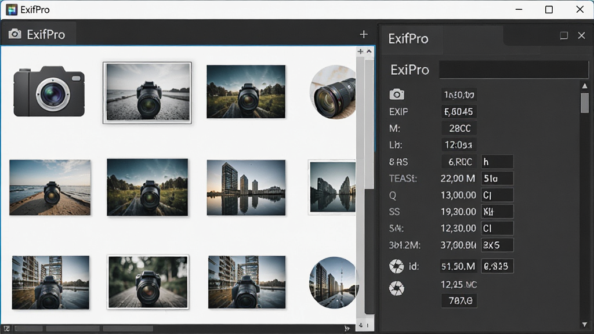
Task: Click the small up caret above the thumbnail scrollbar
Action: [x=369, y=51]
